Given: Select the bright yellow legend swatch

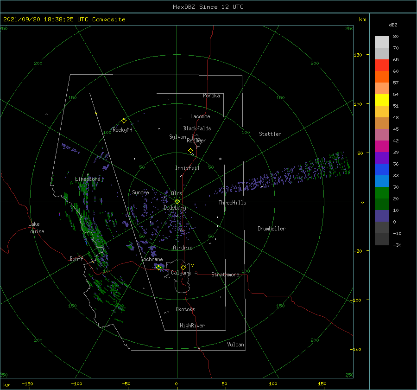Looking at the screenshot, I should [x=382, y=100].
